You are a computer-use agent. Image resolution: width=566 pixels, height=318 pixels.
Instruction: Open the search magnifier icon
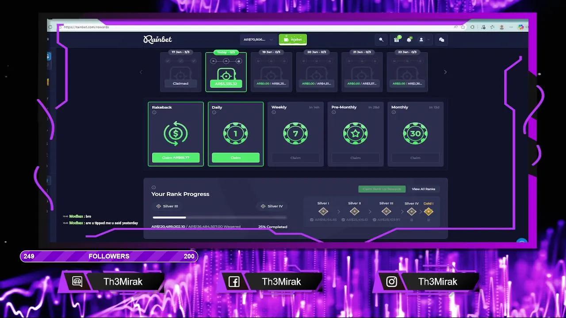[x=381, y=40]
